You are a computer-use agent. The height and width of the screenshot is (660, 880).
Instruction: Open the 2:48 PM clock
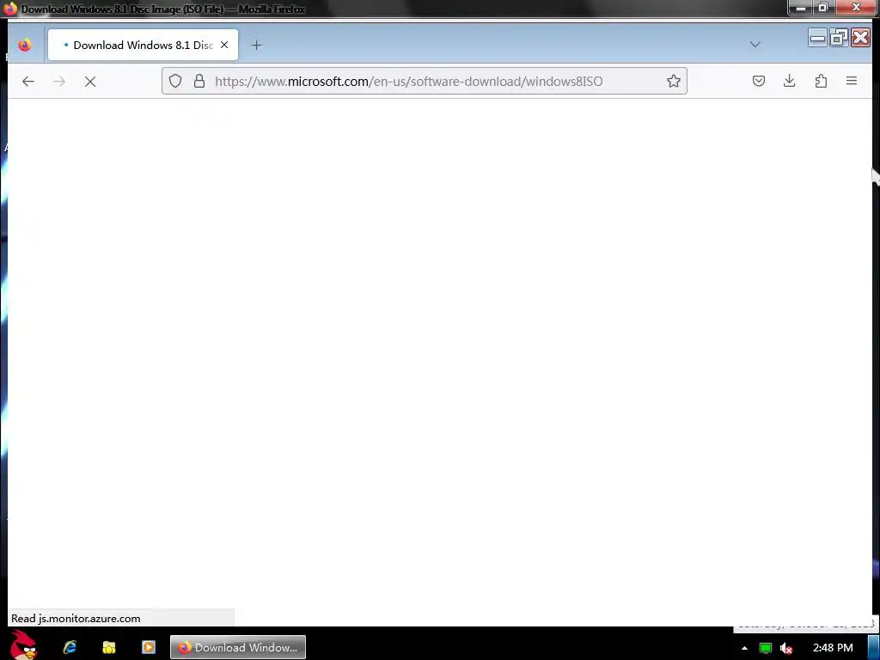coord(832,648)
